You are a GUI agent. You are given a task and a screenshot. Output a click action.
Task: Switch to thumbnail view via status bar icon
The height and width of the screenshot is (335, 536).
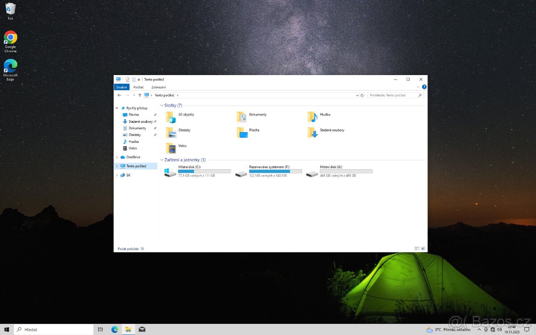[423, 248]
